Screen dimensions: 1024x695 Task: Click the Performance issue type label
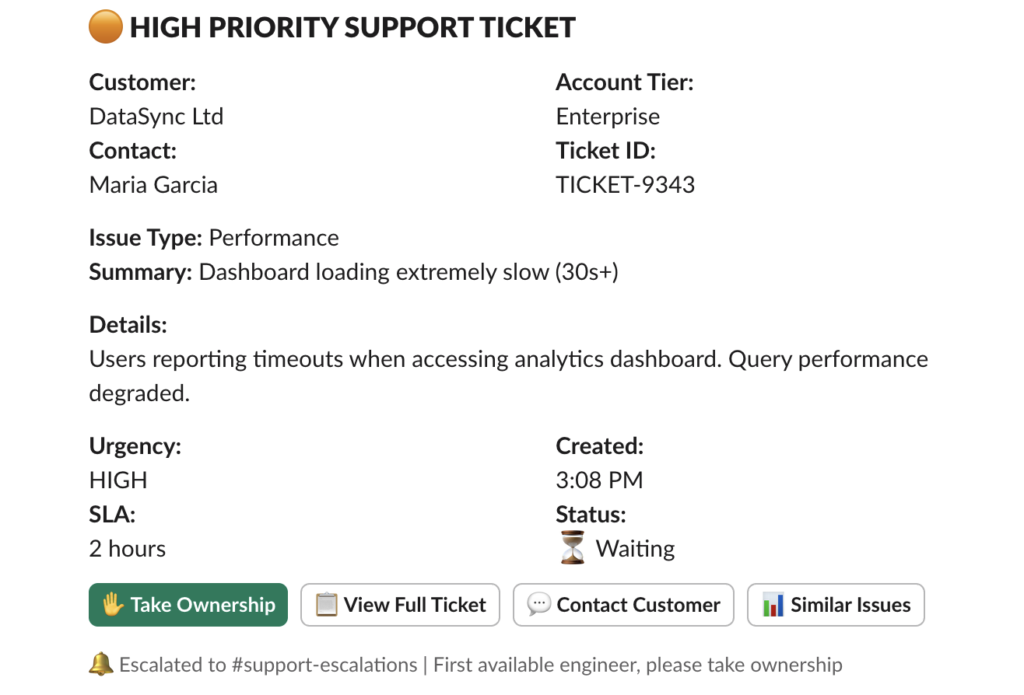[274, 237]
